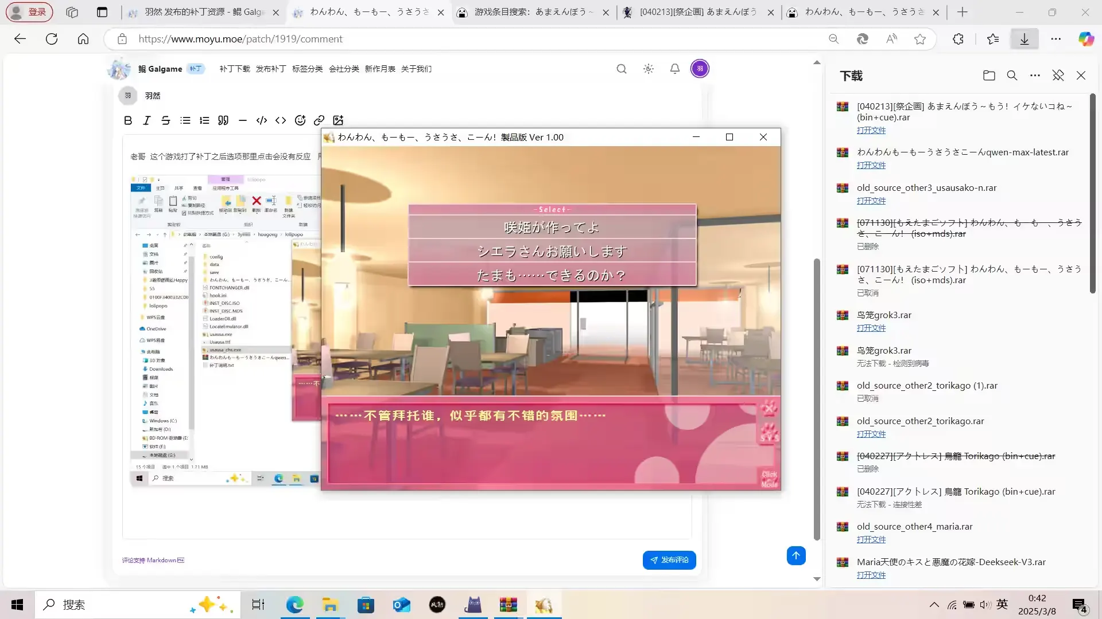Click 发布评论 submit button
Screen dimensions: 1102x619
point(669,560)
